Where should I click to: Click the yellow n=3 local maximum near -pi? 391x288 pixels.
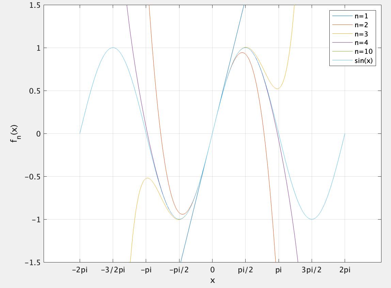pyautogui.click(x=147, y=178)
